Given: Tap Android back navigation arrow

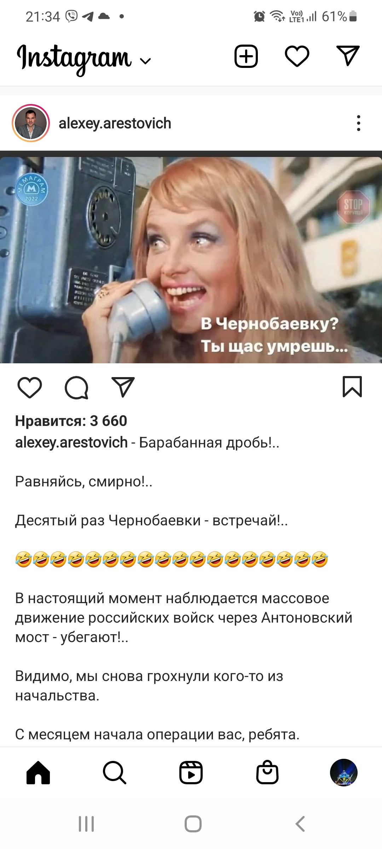Looking at the screenshot, I should pyautogui.click(x=300, y=824).
